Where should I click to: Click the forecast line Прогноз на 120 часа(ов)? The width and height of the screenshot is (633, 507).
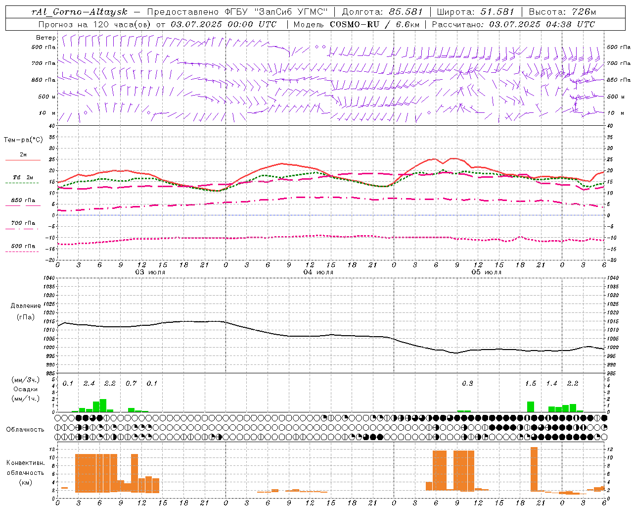pos(95,24)
